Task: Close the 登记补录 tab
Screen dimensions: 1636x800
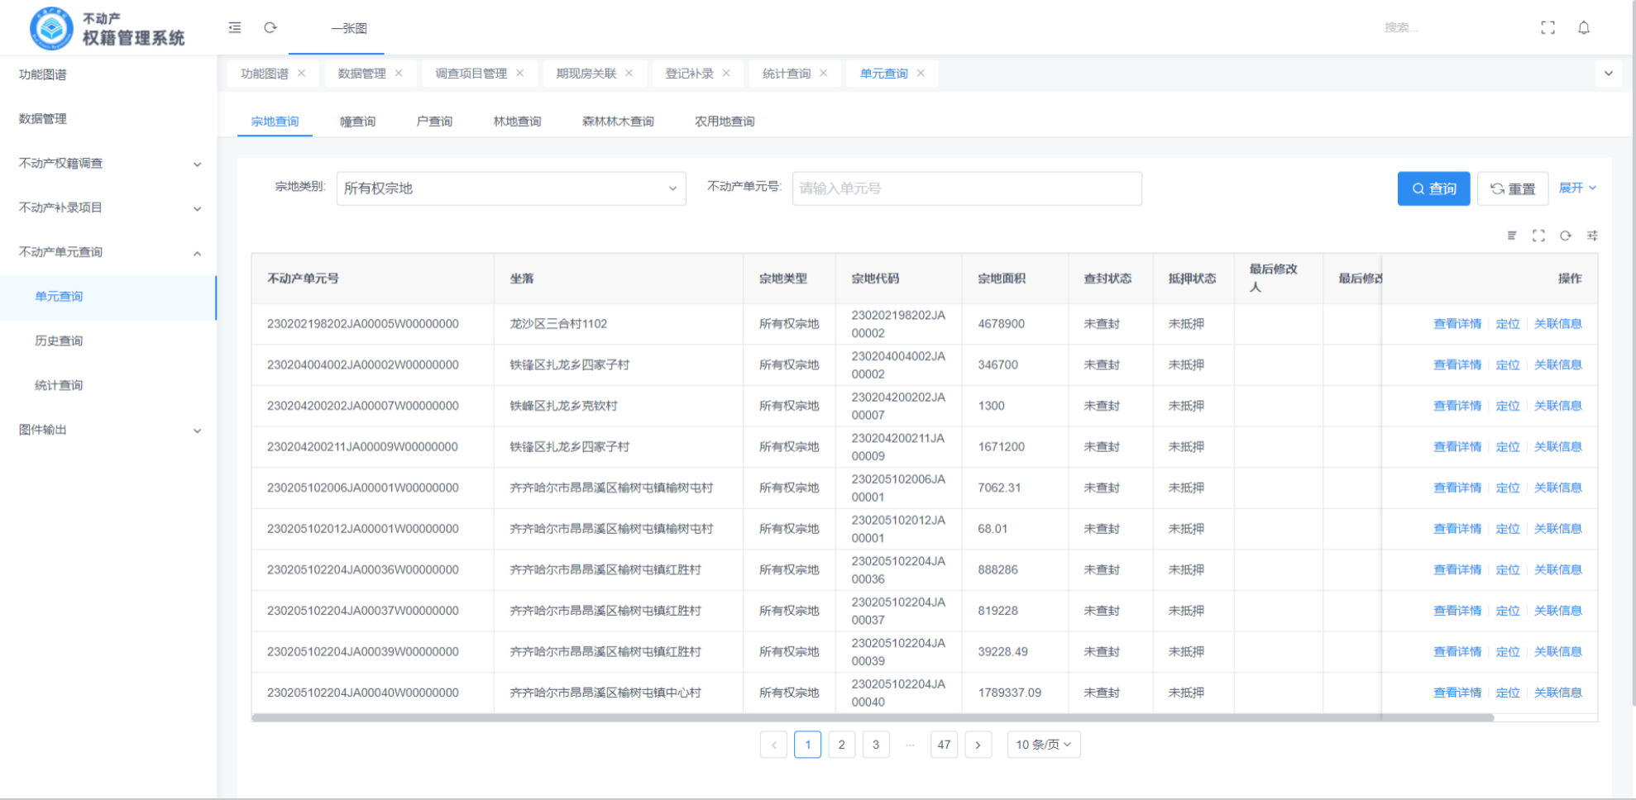Action: click(x=726, y=73)
